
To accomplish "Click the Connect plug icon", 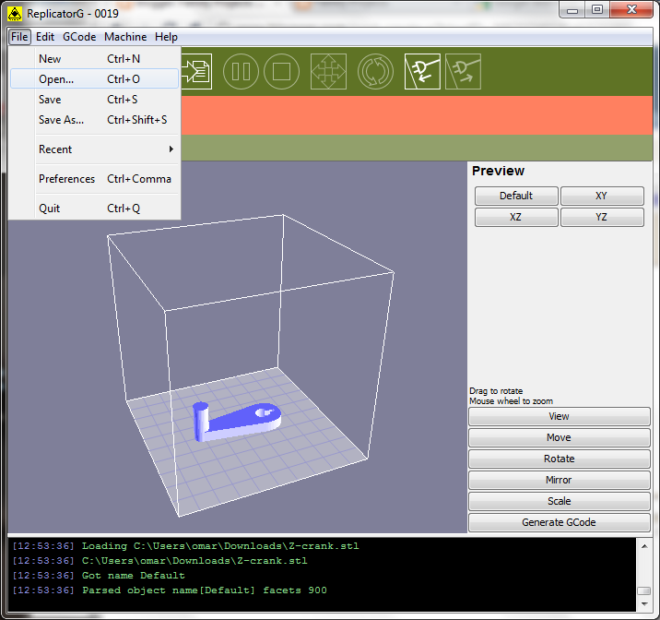I will [x=422, y=72].
